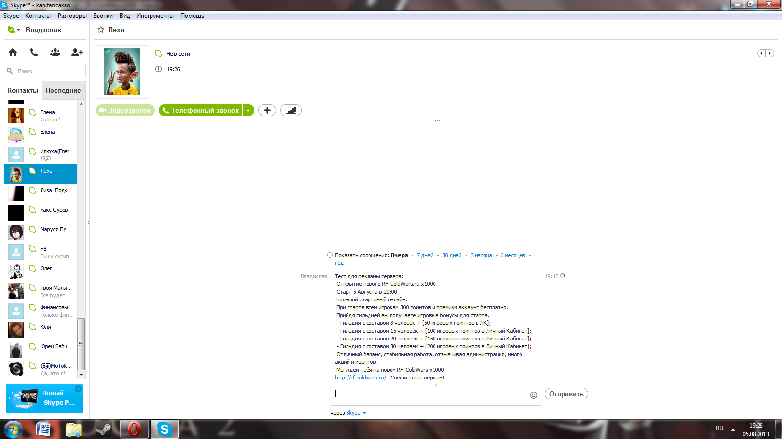Click the RU language indicator
The width and height of the screenshot is (782, 439).
[x=719, y=428]
